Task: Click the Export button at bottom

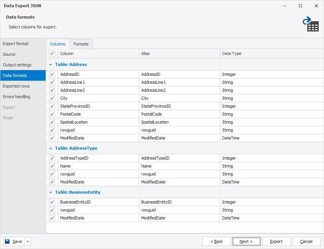Action: click(276, 241)
